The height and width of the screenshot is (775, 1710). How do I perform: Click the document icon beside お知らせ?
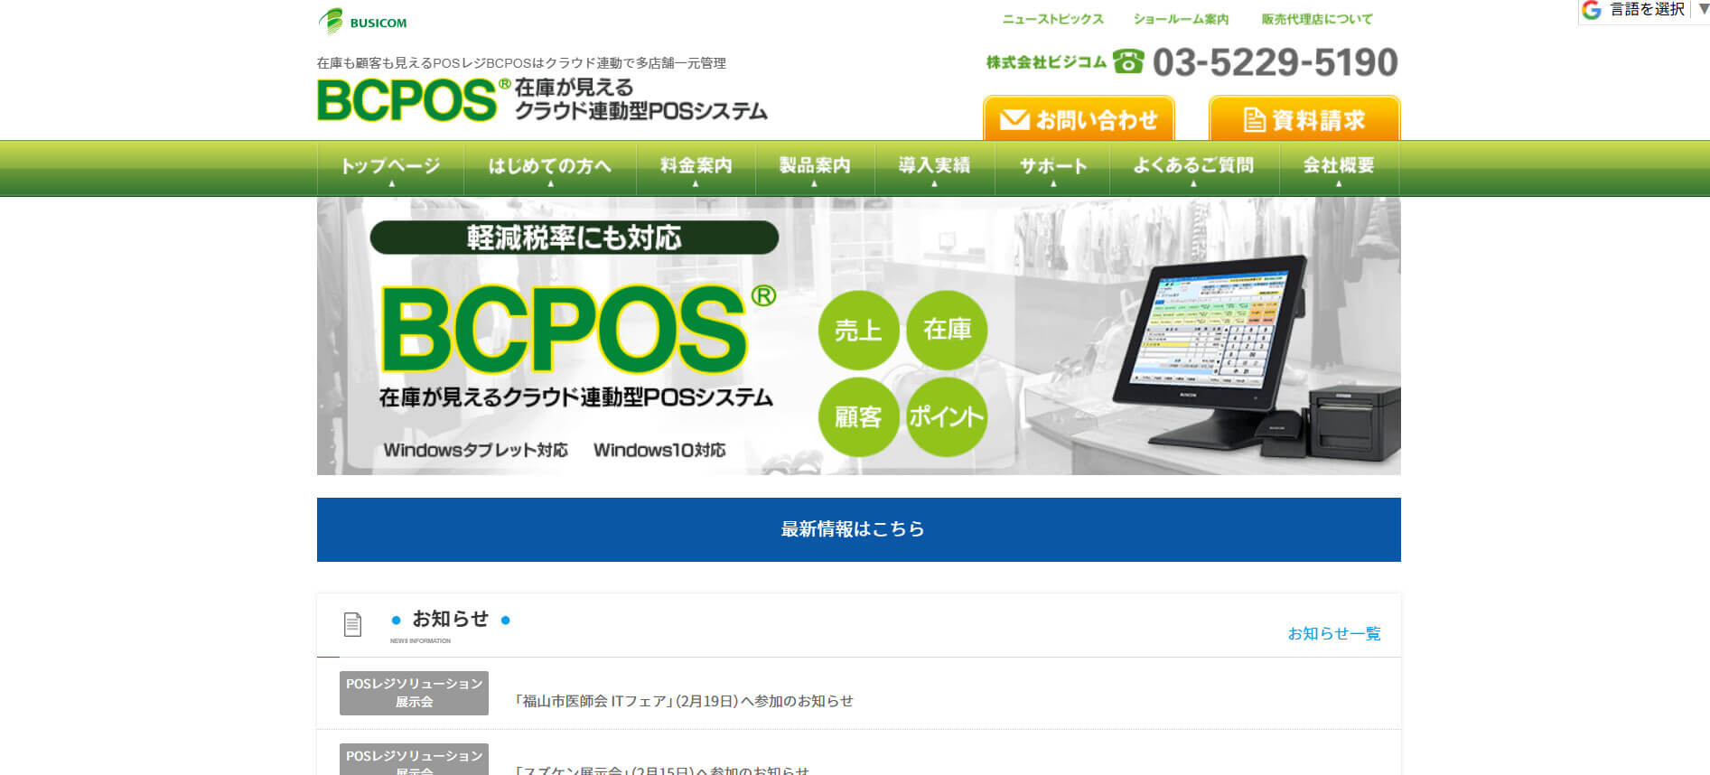pyautogui.click(x=352, y=624)
